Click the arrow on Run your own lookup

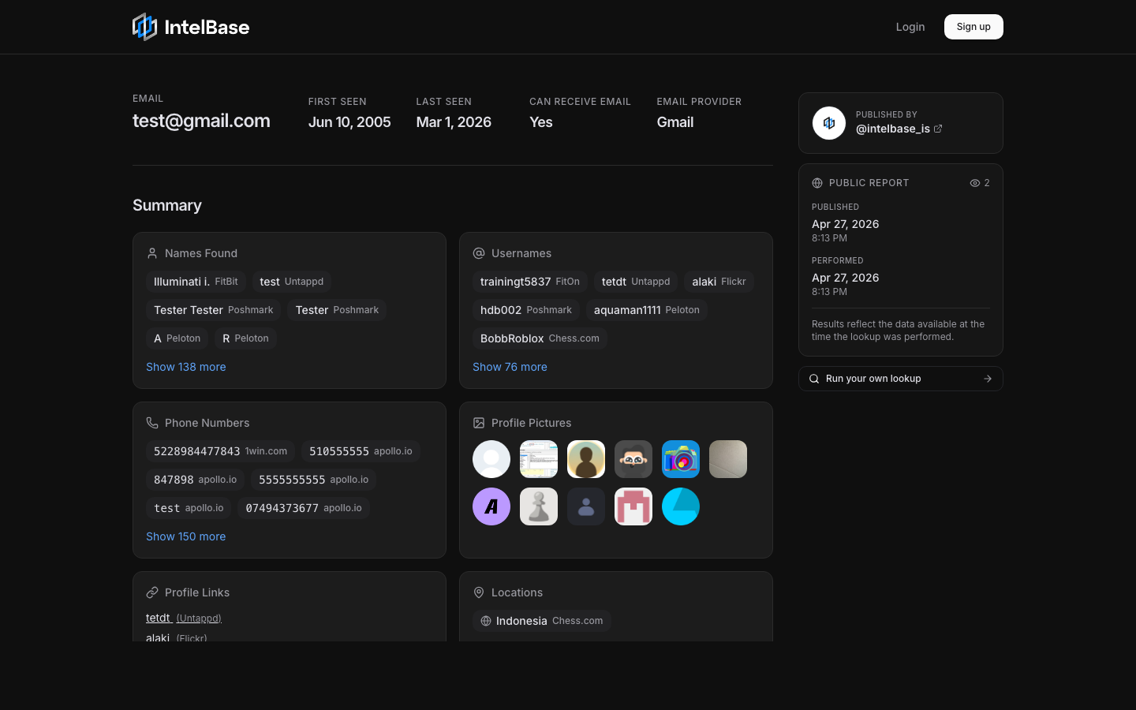(x=988, y=379)
